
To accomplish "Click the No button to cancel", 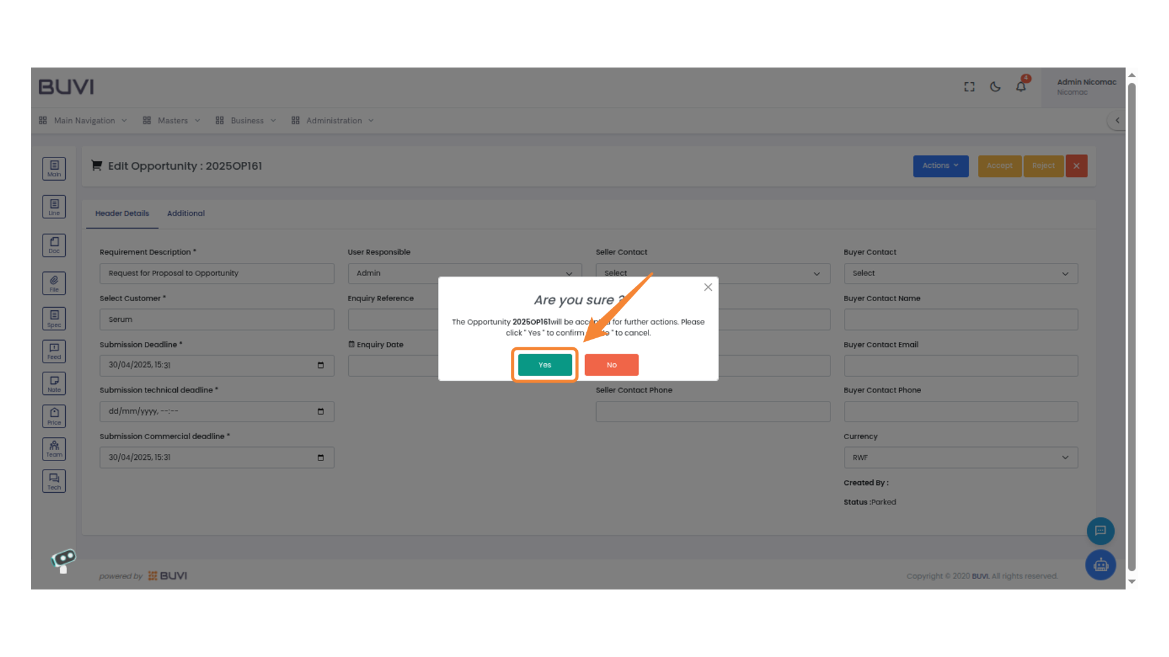I will tap(611, 365).
